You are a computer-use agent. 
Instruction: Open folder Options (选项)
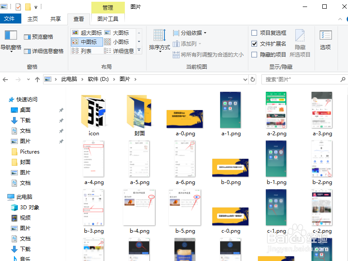325,41
